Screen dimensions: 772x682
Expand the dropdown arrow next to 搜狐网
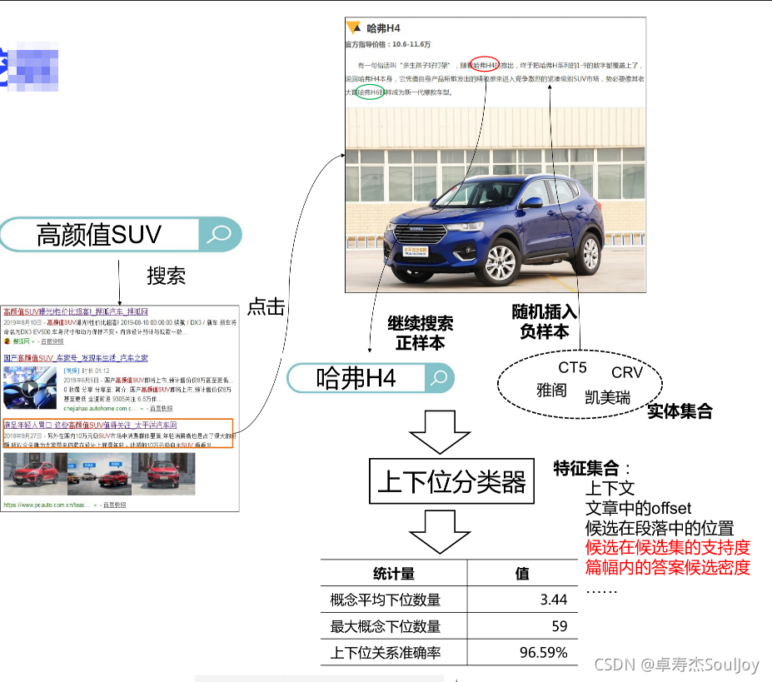33,341
